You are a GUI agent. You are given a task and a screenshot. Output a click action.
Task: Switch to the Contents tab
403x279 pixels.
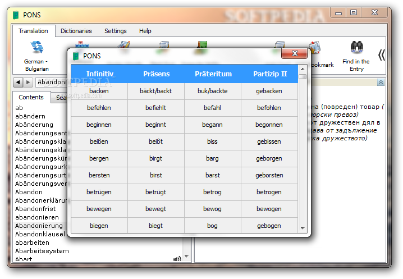tap(31, 97)
